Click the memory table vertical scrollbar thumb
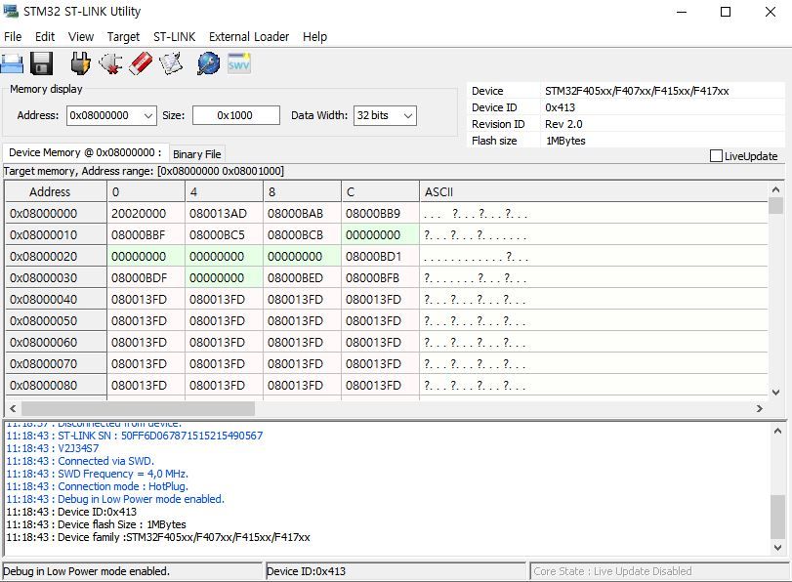792x582 pixels. point(776,206)
